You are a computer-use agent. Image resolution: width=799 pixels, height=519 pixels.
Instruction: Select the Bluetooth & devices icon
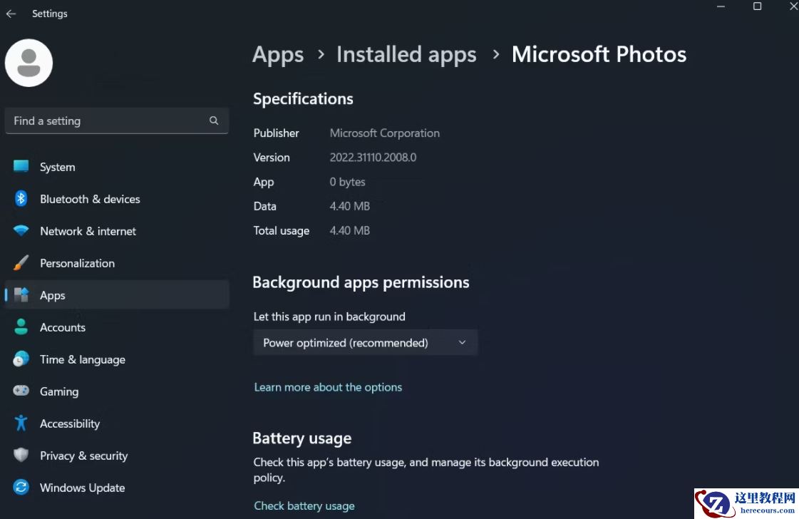coord(21,199)
